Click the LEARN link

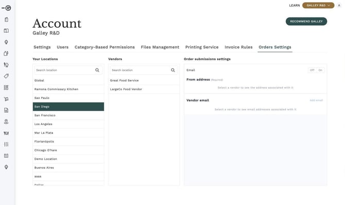[x=295, y=5]
